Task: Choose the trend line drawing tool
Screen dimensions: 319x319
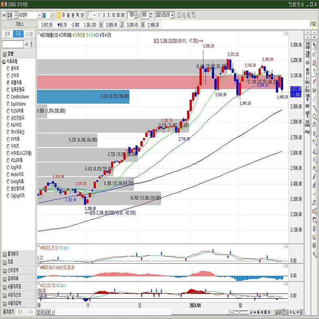Action: coord(314,98)
